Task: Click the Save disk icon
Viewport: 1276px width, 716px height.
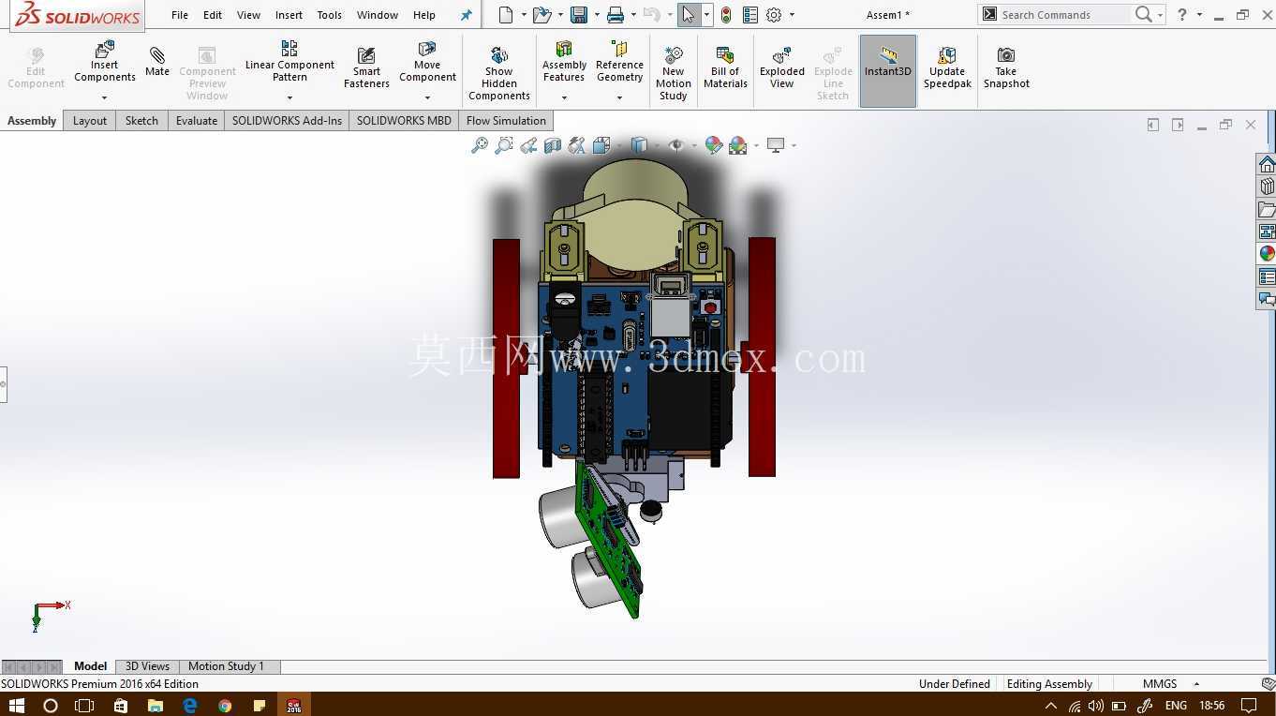Action: click(x=579, y=15)
